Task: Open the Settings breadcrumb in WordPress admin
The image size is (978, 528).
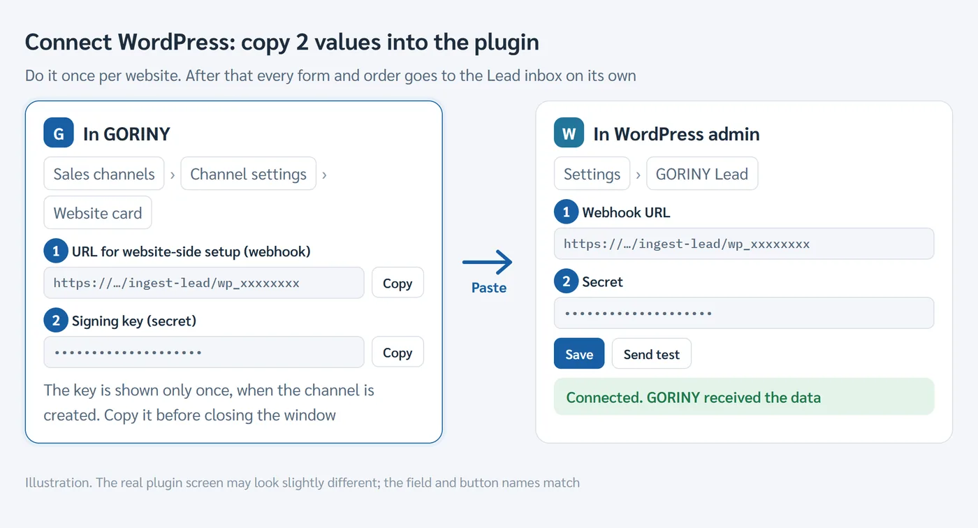Action: [592, 174]
